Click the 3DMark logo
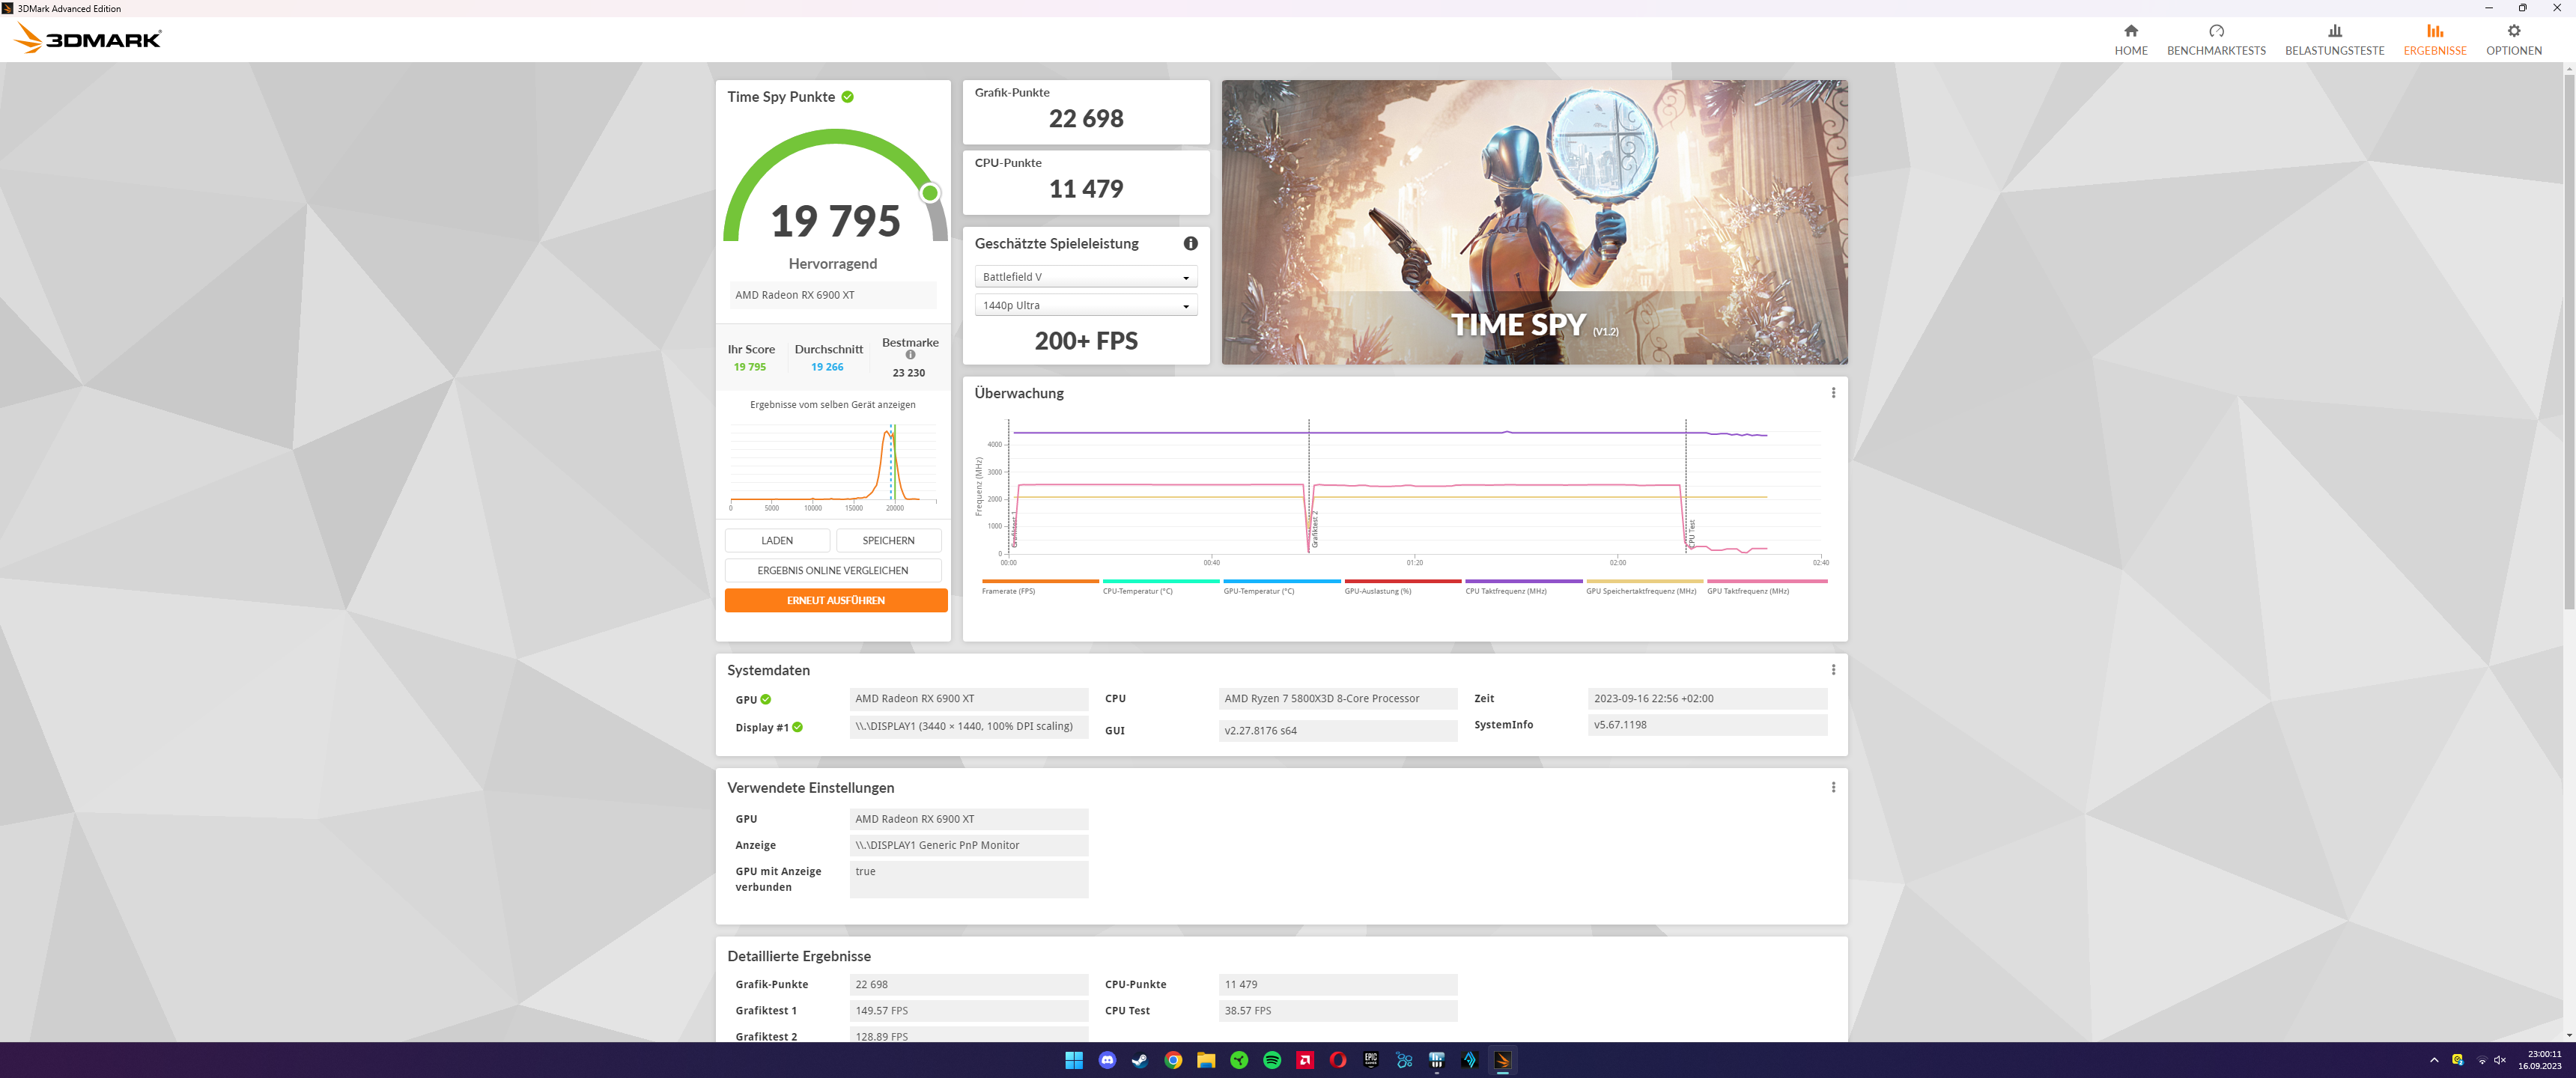The height and width of the screenshot is (1078, 2576). (88, 39)
